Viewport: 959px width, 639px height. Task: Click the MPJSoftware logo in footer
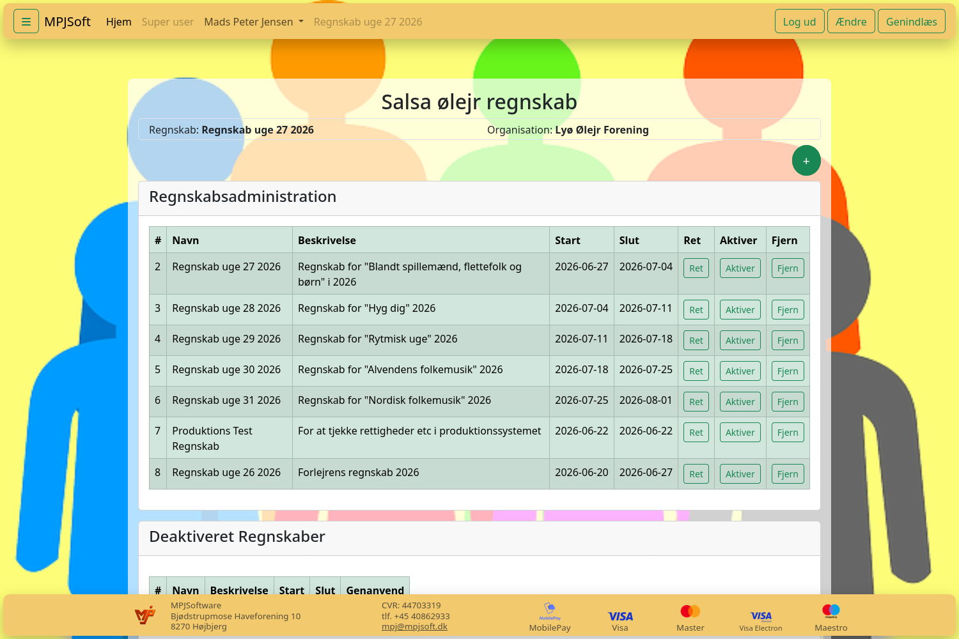click(x=145, y=615)
